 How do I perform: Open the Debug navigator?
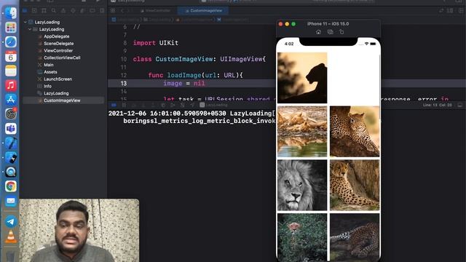(x=82, y=11)
